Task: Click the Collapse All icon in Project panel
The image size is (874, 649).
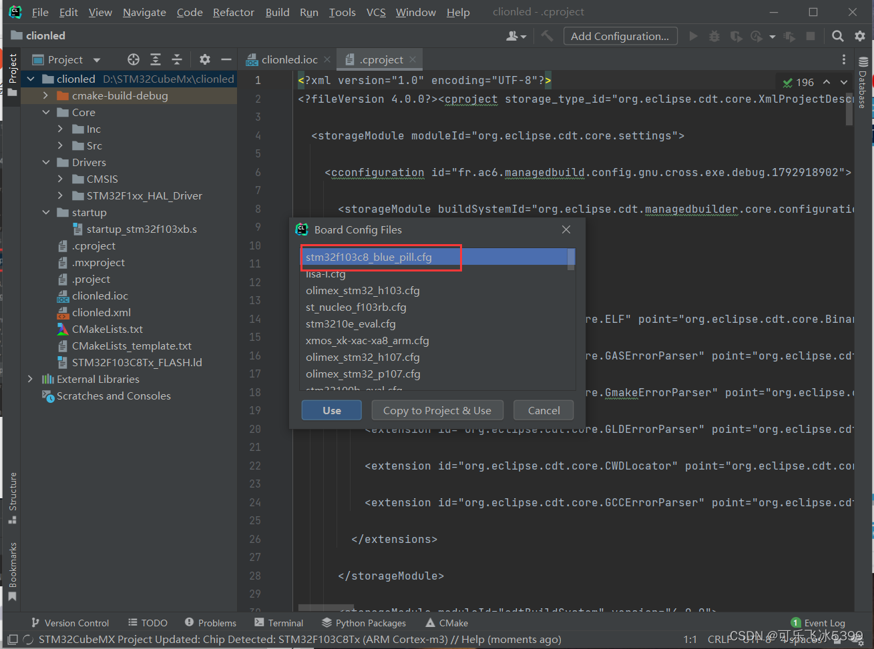Action: pos(177,59)
